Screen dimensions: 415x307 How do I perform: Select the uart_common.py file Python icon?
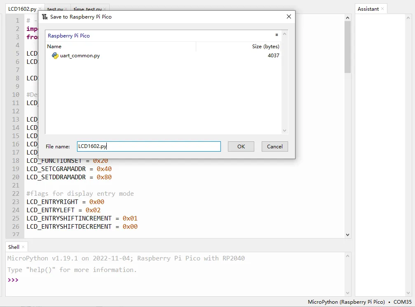[55, 56]
